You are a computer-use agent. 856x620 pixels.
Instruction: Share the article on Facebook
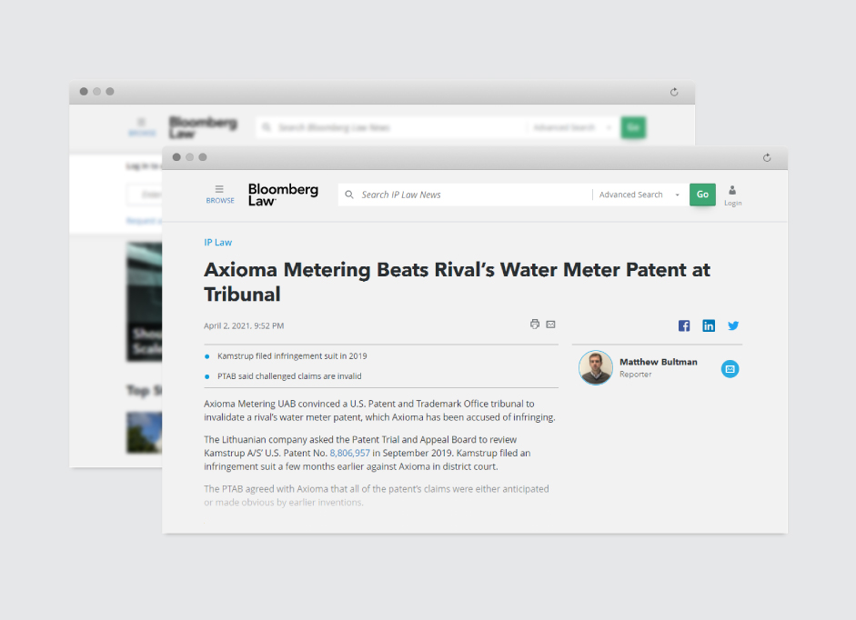(x=684, y=326)
